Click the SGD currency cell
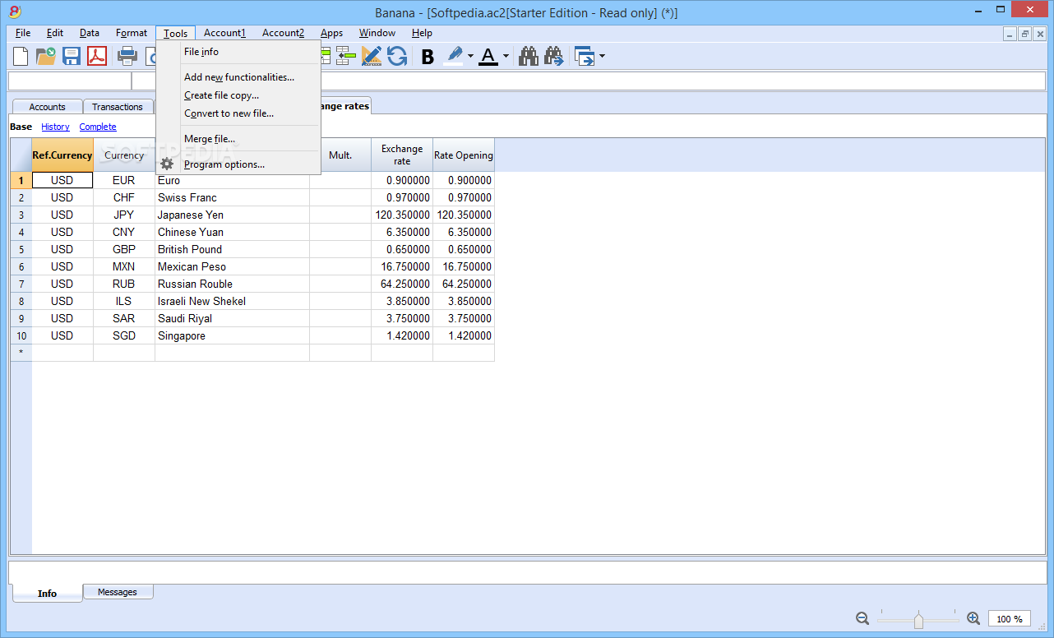 (124, 335)
